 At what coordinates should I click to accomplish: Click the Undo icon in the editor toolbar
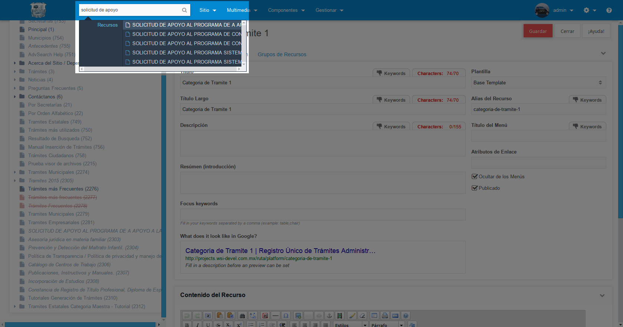click(x=187, y=316)
